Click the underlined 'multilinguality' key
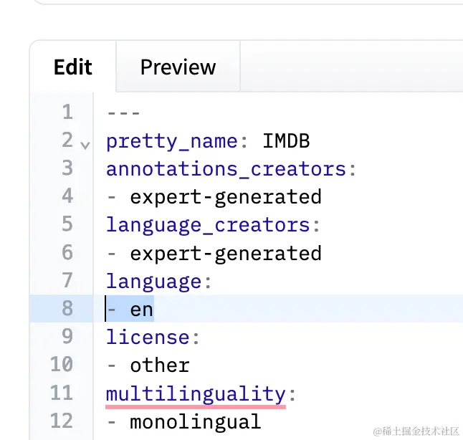The width and height of the screenshot is (463, 440). 196,394
